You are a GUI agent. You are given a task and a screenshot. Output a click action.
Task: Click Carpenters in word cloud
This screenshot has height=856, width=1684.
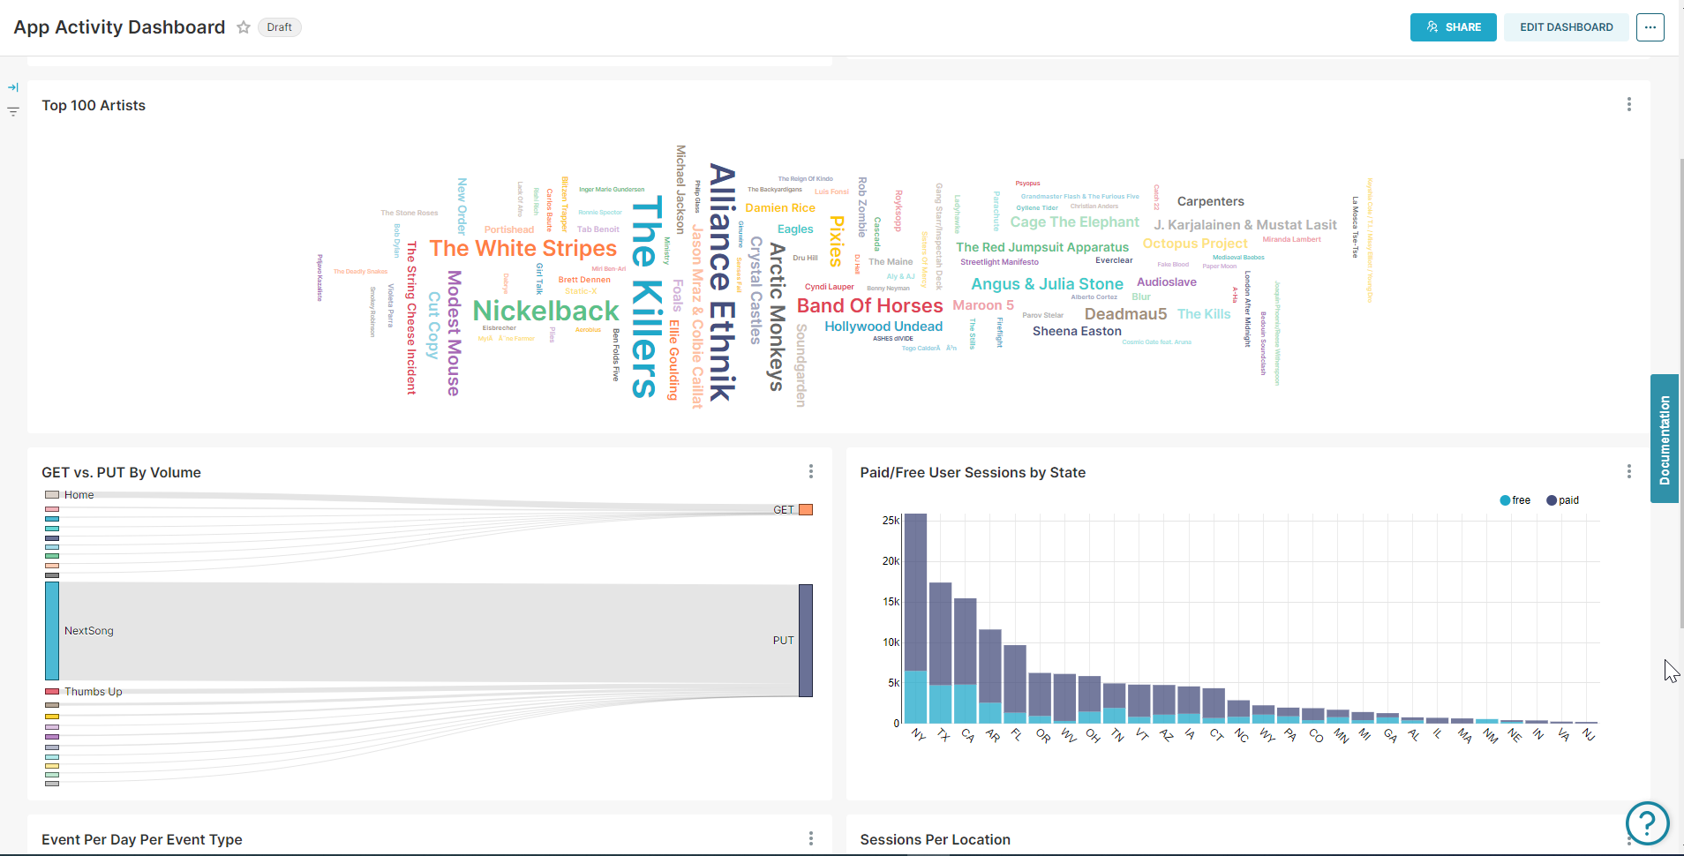pyautogui.click(x=1210, y=201)
